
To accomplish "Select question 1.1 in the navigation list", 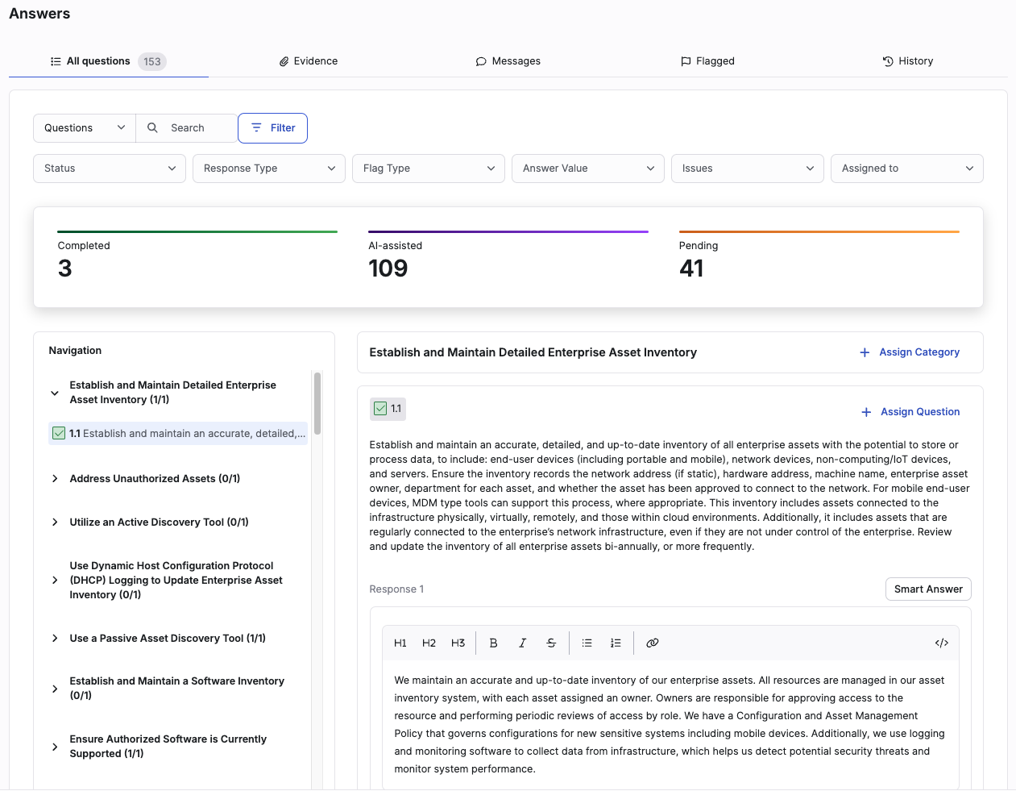I will pyautogui.click(x=179, y=434).
